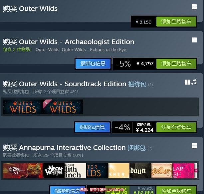204x194 pixels.
Task: Open Edith Finch game thumbnail
Action: [75, 170]
